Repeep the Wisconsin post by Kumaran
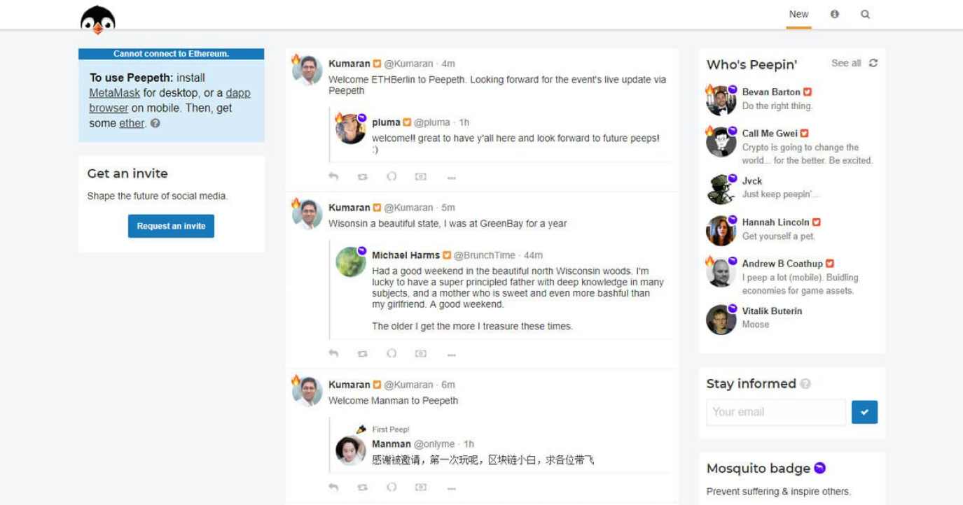Image resolution: width=963 pixels, height=505 pixels. point(362,353)
